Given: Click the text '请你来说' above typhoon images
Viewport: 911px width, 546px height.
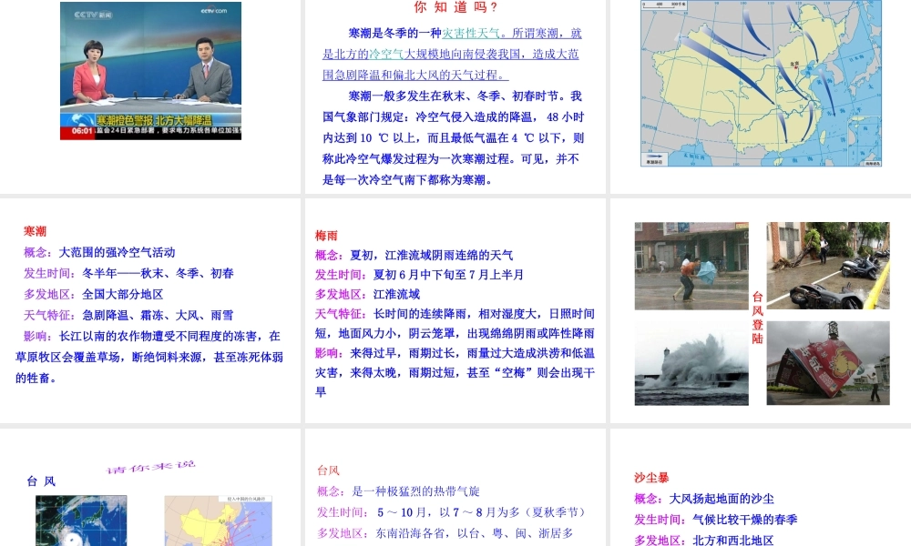Looking at the screenshot, I should 151,466.
